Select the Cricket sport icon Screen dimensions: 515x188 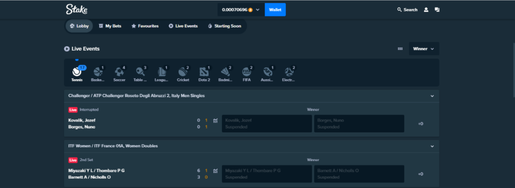pos(183,73)
